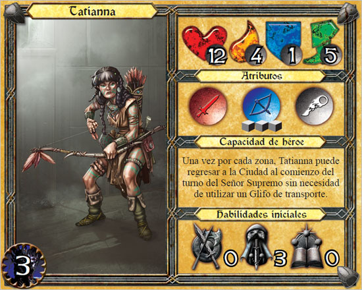Click the red heart health icon
This screenshot has height=290, width=362.
(x=204, y=42)
